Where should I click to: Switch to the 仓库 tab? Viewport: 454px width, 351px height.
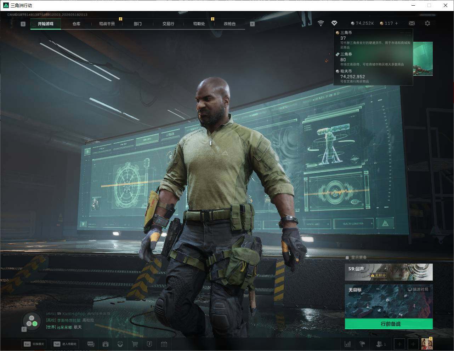click(x=76, y=24)
